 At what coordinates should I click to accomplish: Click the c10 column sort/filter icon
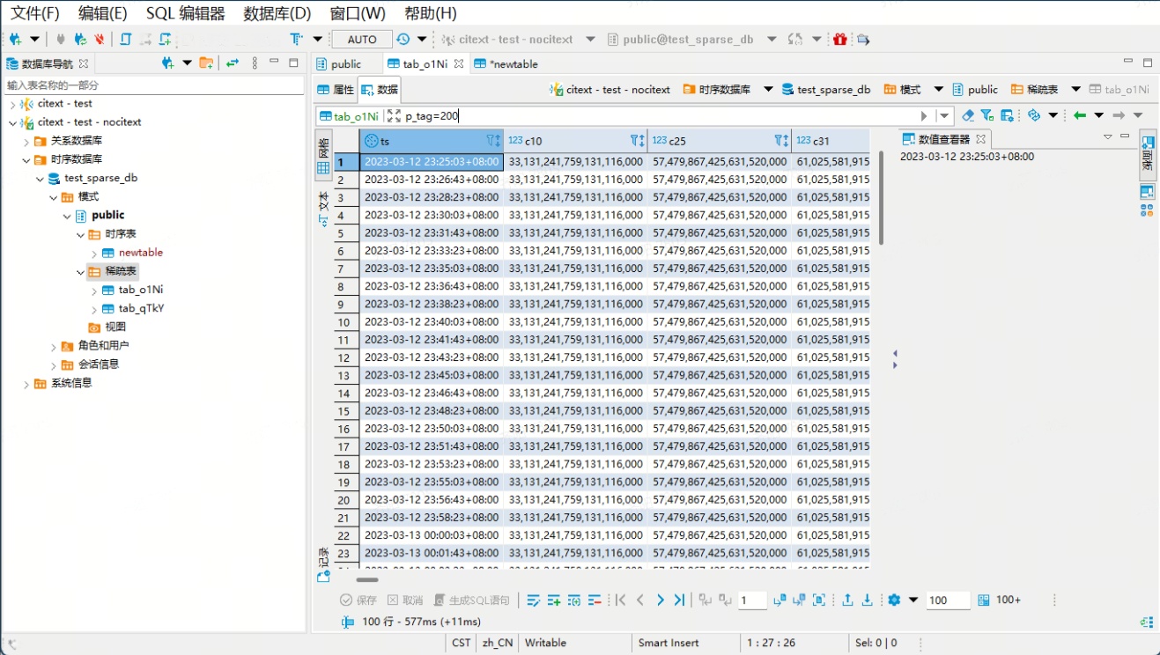[637, 141]
